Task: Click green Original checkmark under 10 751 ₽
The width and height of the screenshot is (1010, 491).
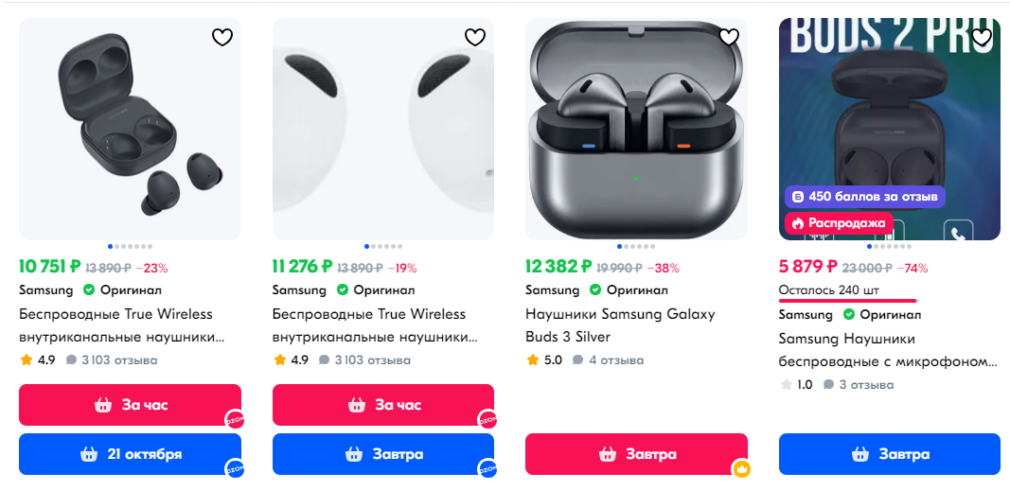Action: [89, 290]
